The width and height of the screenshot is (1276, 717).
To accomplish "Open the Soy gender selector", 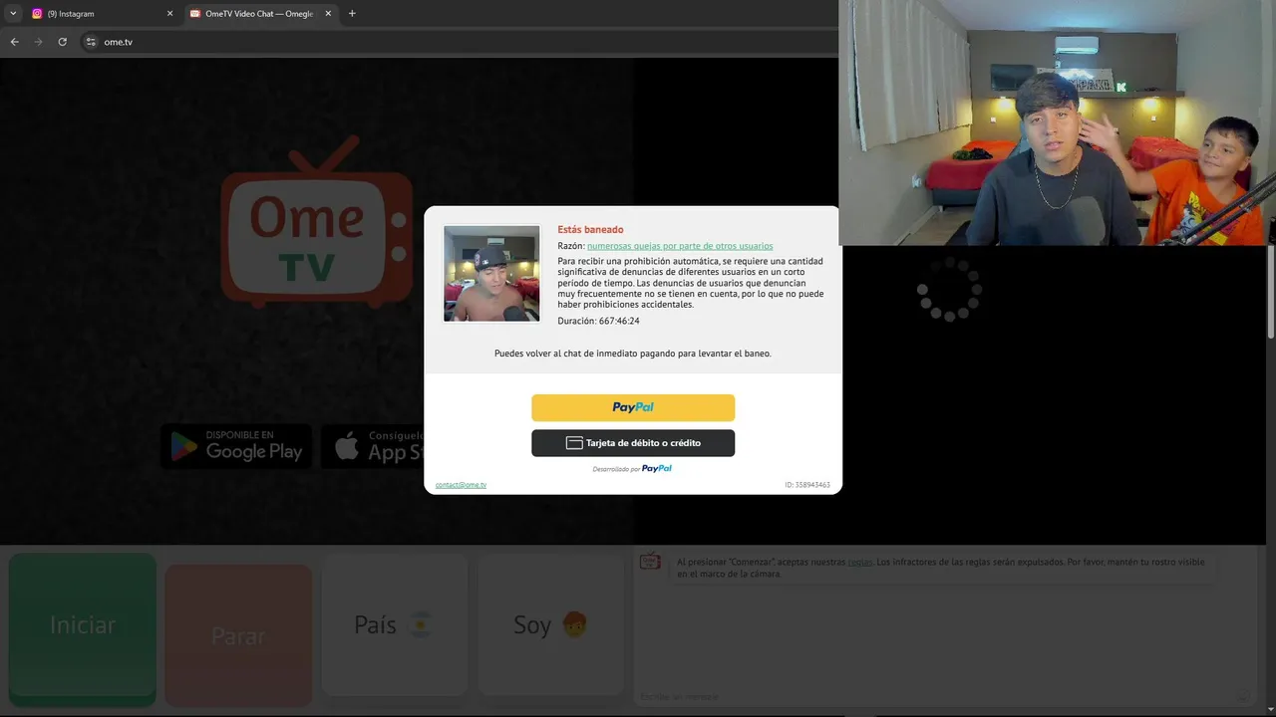I will pos(550,625).
